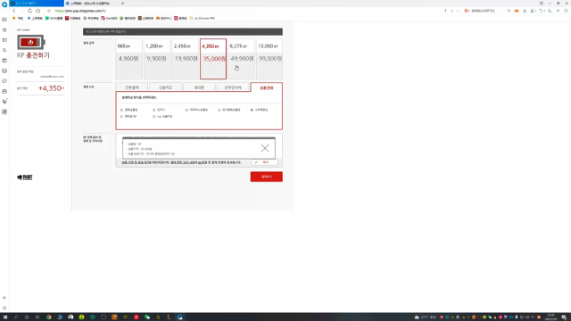Select the first payment-method radio button in the top row
Viewport: 571px width, 321px height.
coord(121,110)
